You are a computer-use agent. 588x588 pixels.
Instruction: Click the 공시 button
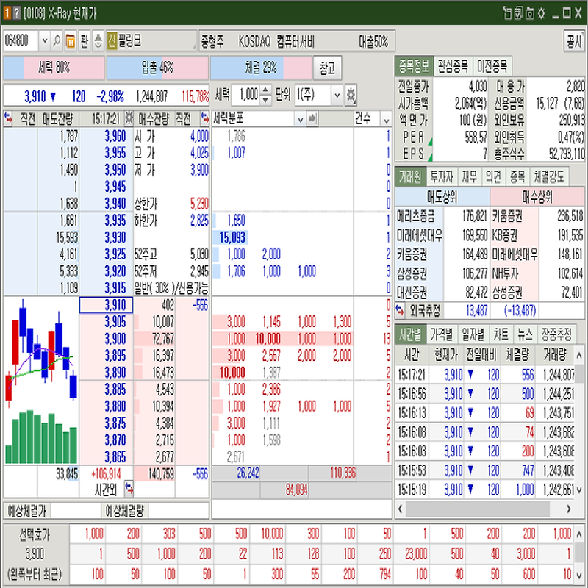coord(574,41)
